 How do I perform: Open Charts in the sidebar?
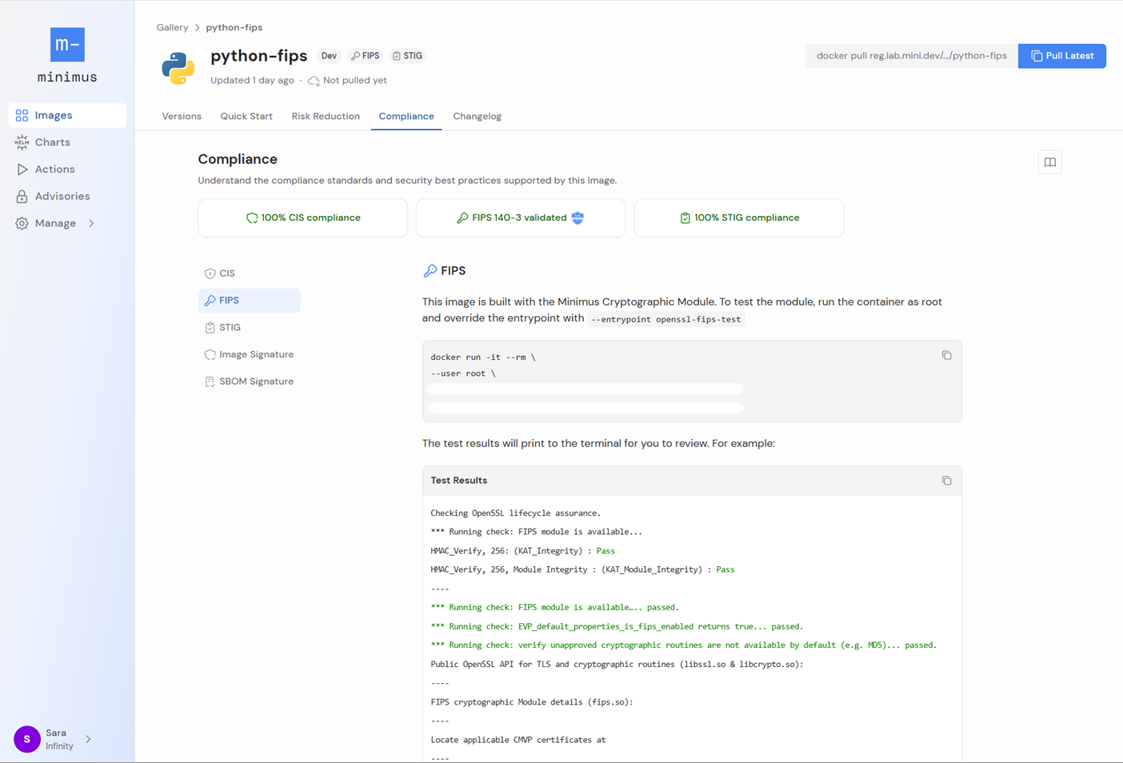point(67,142)
